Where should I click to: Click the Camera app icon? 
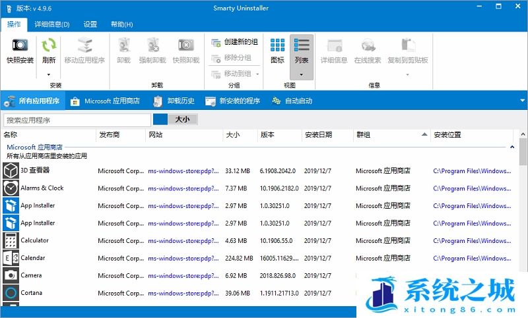tap(11, 275)
